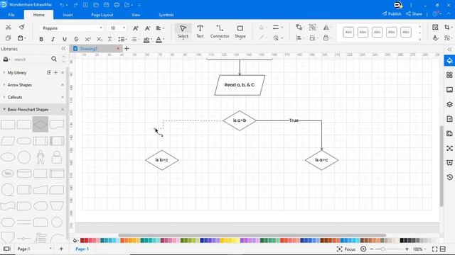Switch to the Home tab
This screenshot has height=255, width=455.
tap(38, 15)
